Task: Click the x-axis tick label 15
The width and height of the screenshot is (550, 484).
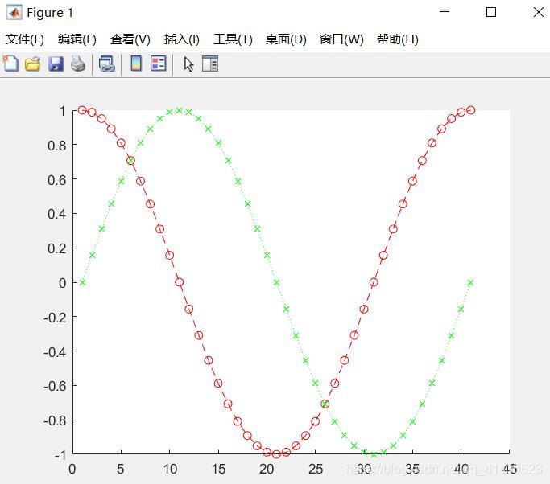Action: coord(218,469)
